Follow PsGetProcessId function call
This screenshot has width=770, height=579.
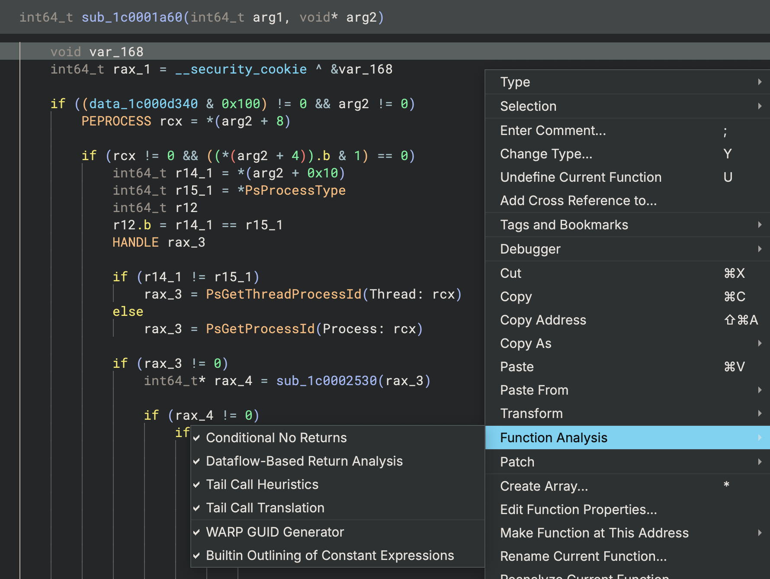click(260, 329)
